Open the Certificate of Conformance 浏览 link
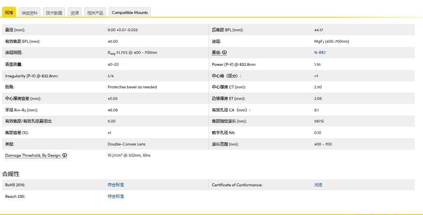 (x=318, y=185)
